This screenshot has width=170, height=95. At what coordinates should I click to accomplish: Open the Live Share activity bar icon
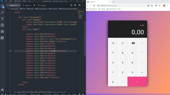pyautogui.click(x=2, y=38)
